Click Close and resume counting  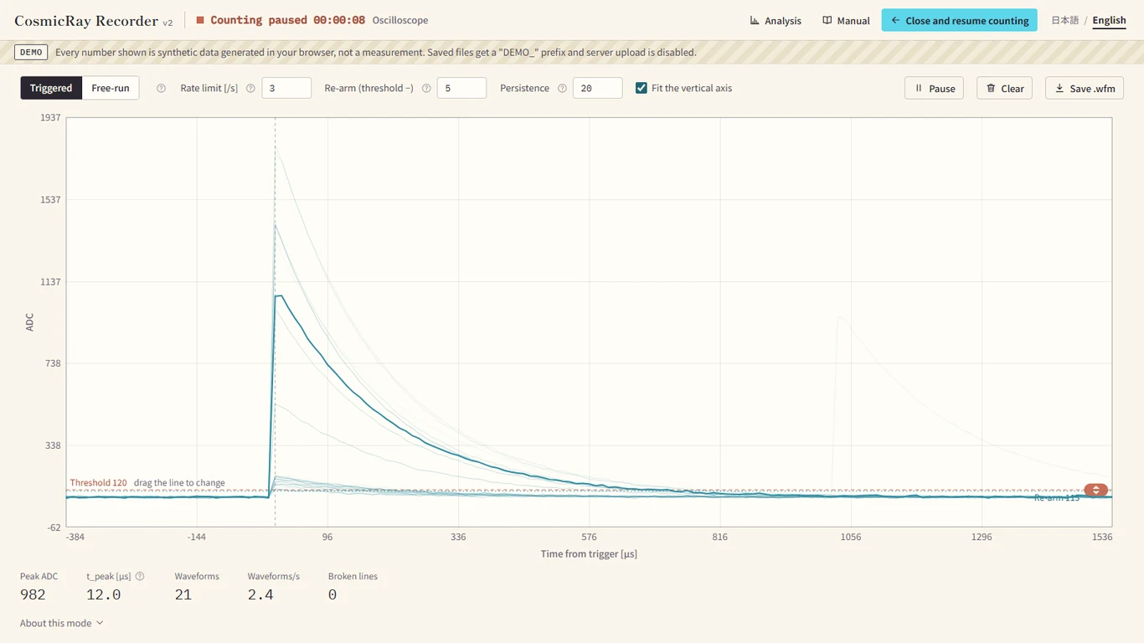[x=960, y=20]
